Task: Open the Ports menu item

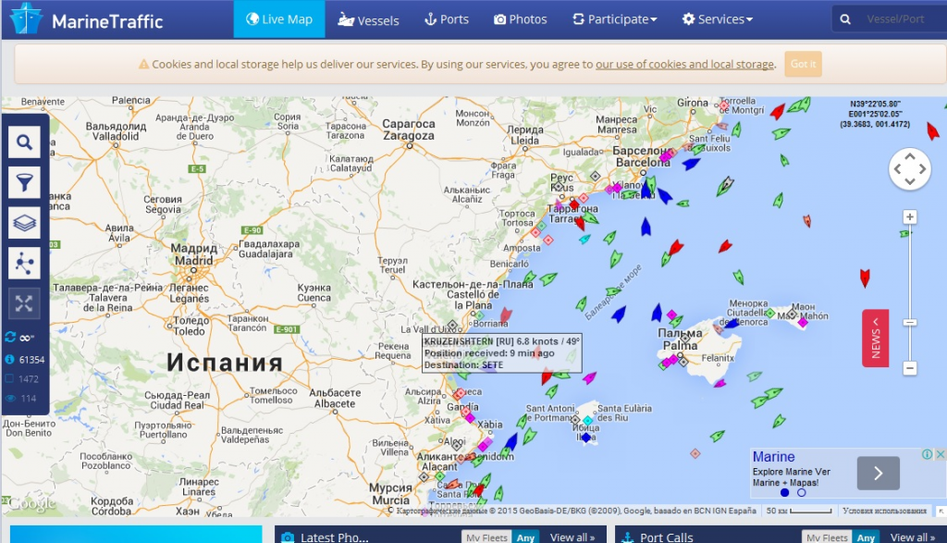Action: 447,19
